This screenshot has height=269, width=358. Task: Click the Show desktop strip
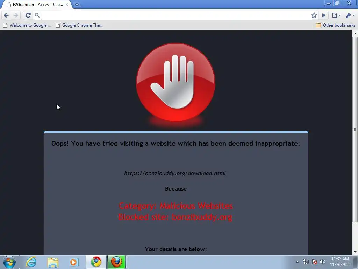[356, 262]
